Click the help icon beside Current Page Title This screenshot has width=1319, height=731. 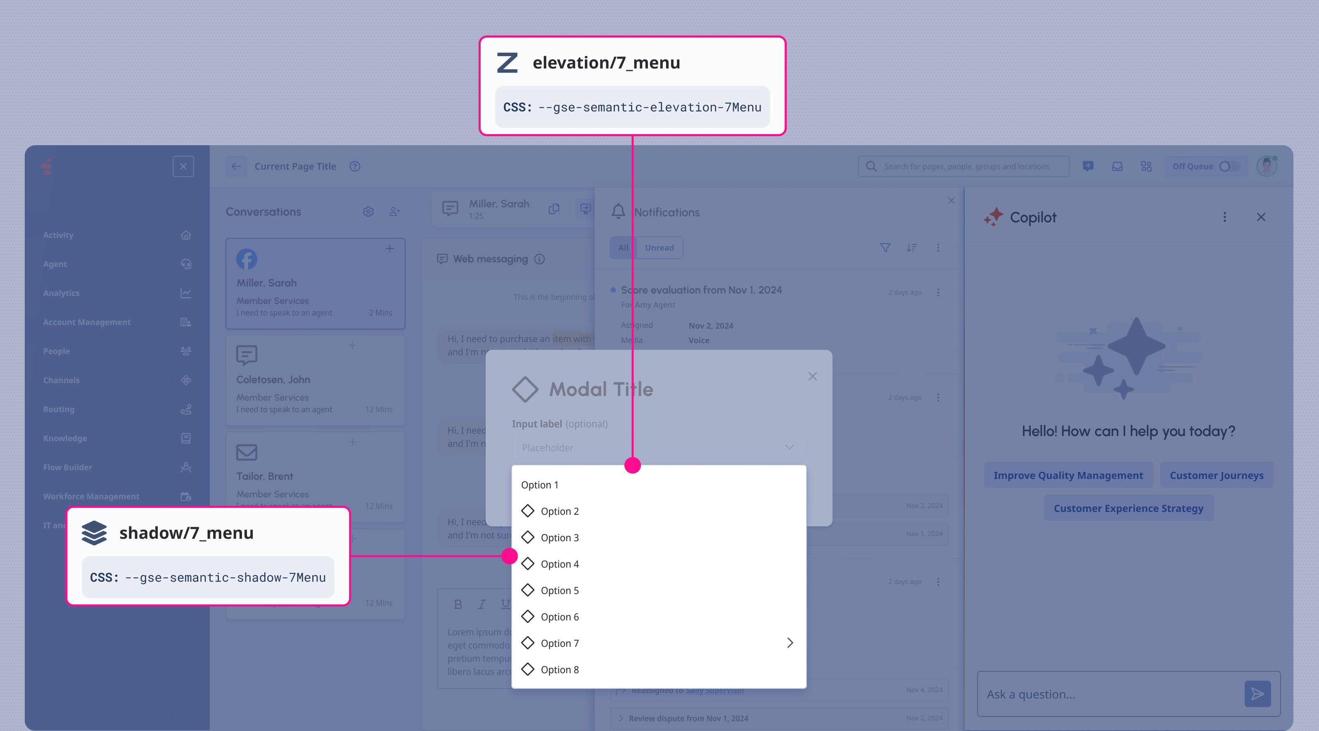click(355, 166)
